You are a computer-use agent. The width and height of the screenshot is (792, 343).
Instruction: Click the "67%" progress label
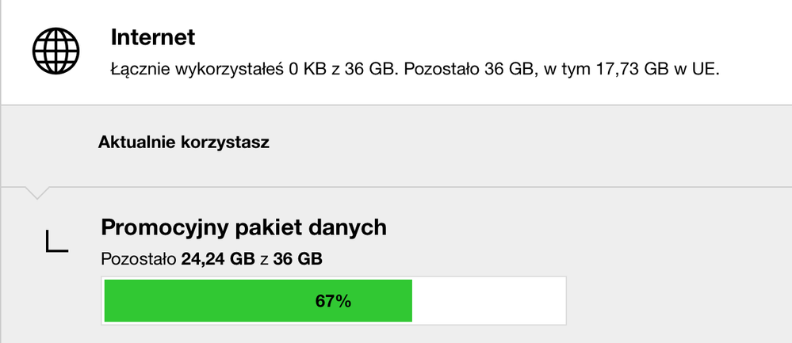pyautogui.click(x=333, y=301)
